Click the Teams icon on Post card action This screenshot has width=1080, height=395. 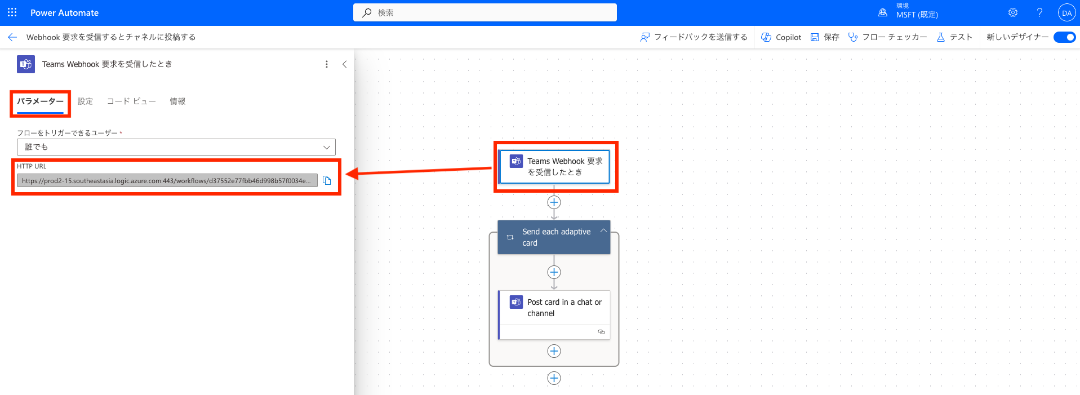pos(516,302)
